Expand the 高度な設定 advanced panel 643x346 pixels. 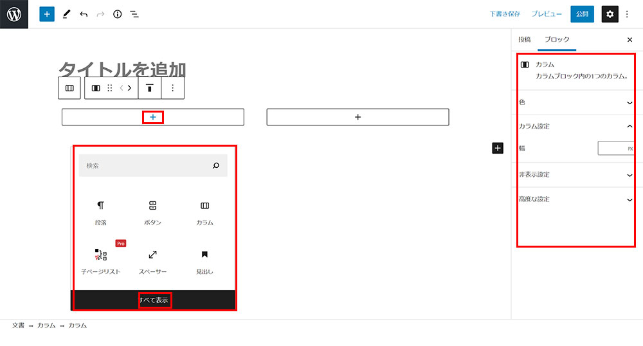click(x=575, y=199)
